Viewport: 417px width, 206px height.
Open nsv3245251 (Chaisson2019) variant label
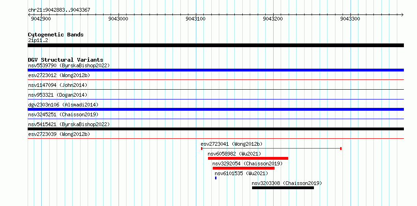click(63, 114)
